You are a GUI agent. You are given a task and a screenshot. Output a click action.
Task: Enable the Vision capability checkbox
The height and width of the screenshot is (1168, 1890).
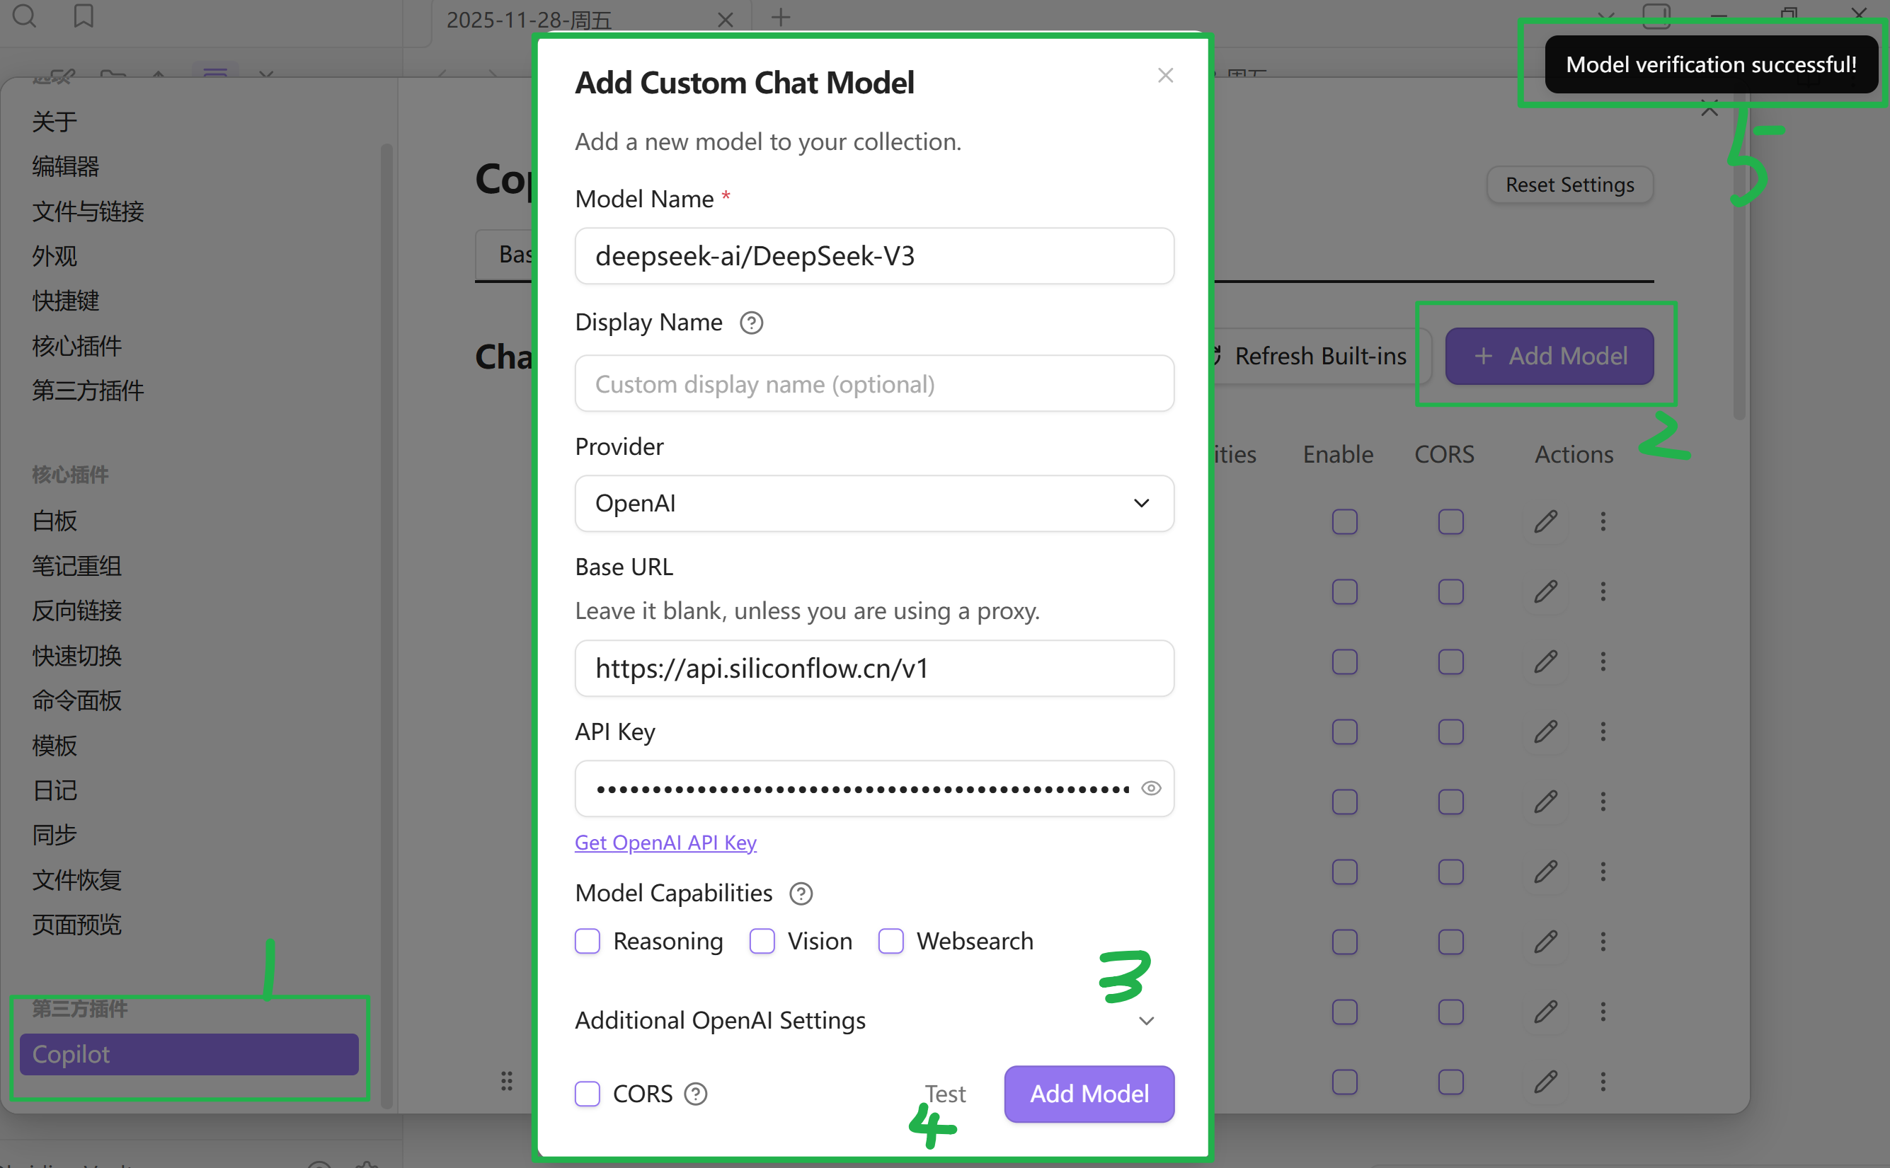[762, 941]
